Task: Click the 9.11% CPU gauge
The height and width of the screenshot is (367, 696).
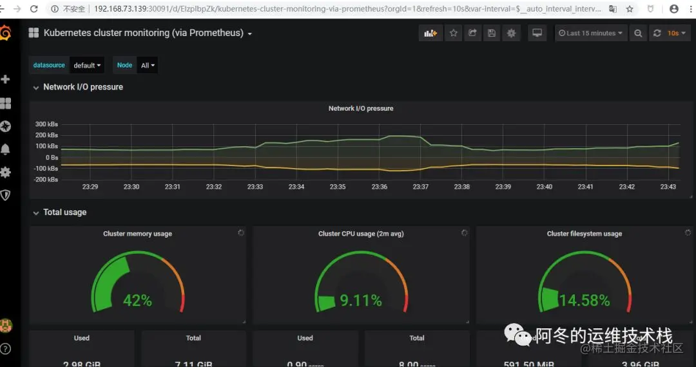Action: coord(361,282)
